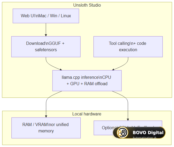Select the llama.cpp inference node
This screenshot has height=147, width=174.
(x=87, y=81)
